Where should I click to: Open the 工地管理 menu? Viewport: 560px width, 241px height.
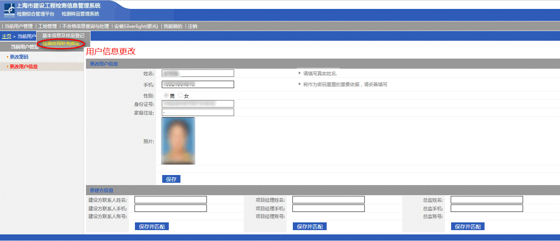tap(47, 26)
